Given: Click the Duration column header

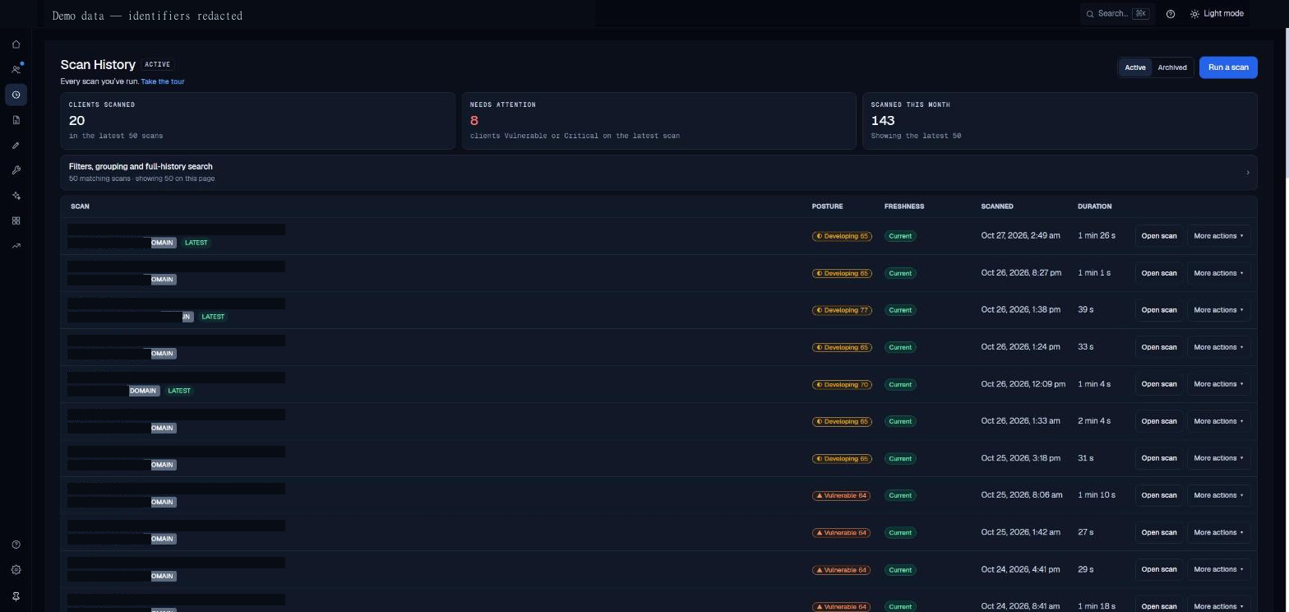Looking at the screenshot, I should point(1094,206).
